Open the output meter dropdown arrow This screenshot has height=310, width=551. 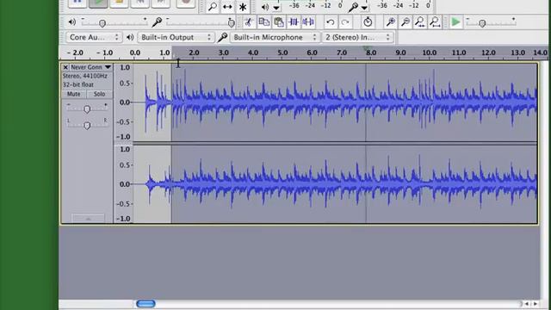point(276,8)
